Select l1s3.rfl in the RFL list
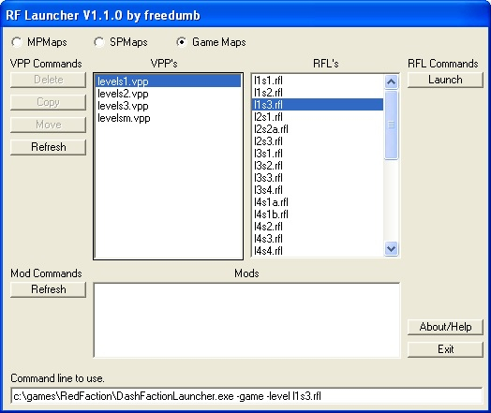 pyautogui.click(x=318, y=105)
